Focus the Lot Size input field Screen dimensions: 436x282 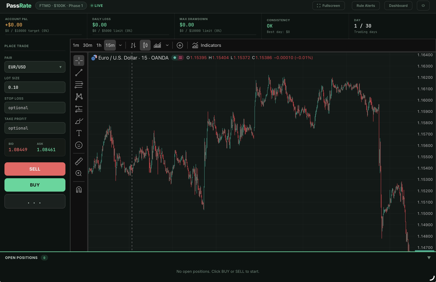coord(35,87)
